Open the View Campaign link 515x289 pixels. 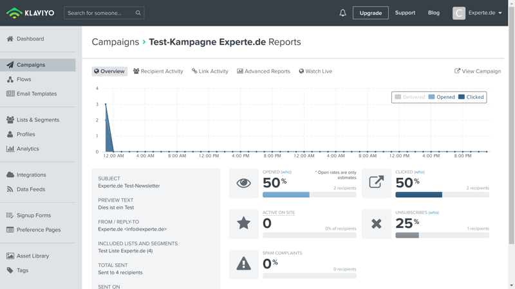tap(478, 71)
